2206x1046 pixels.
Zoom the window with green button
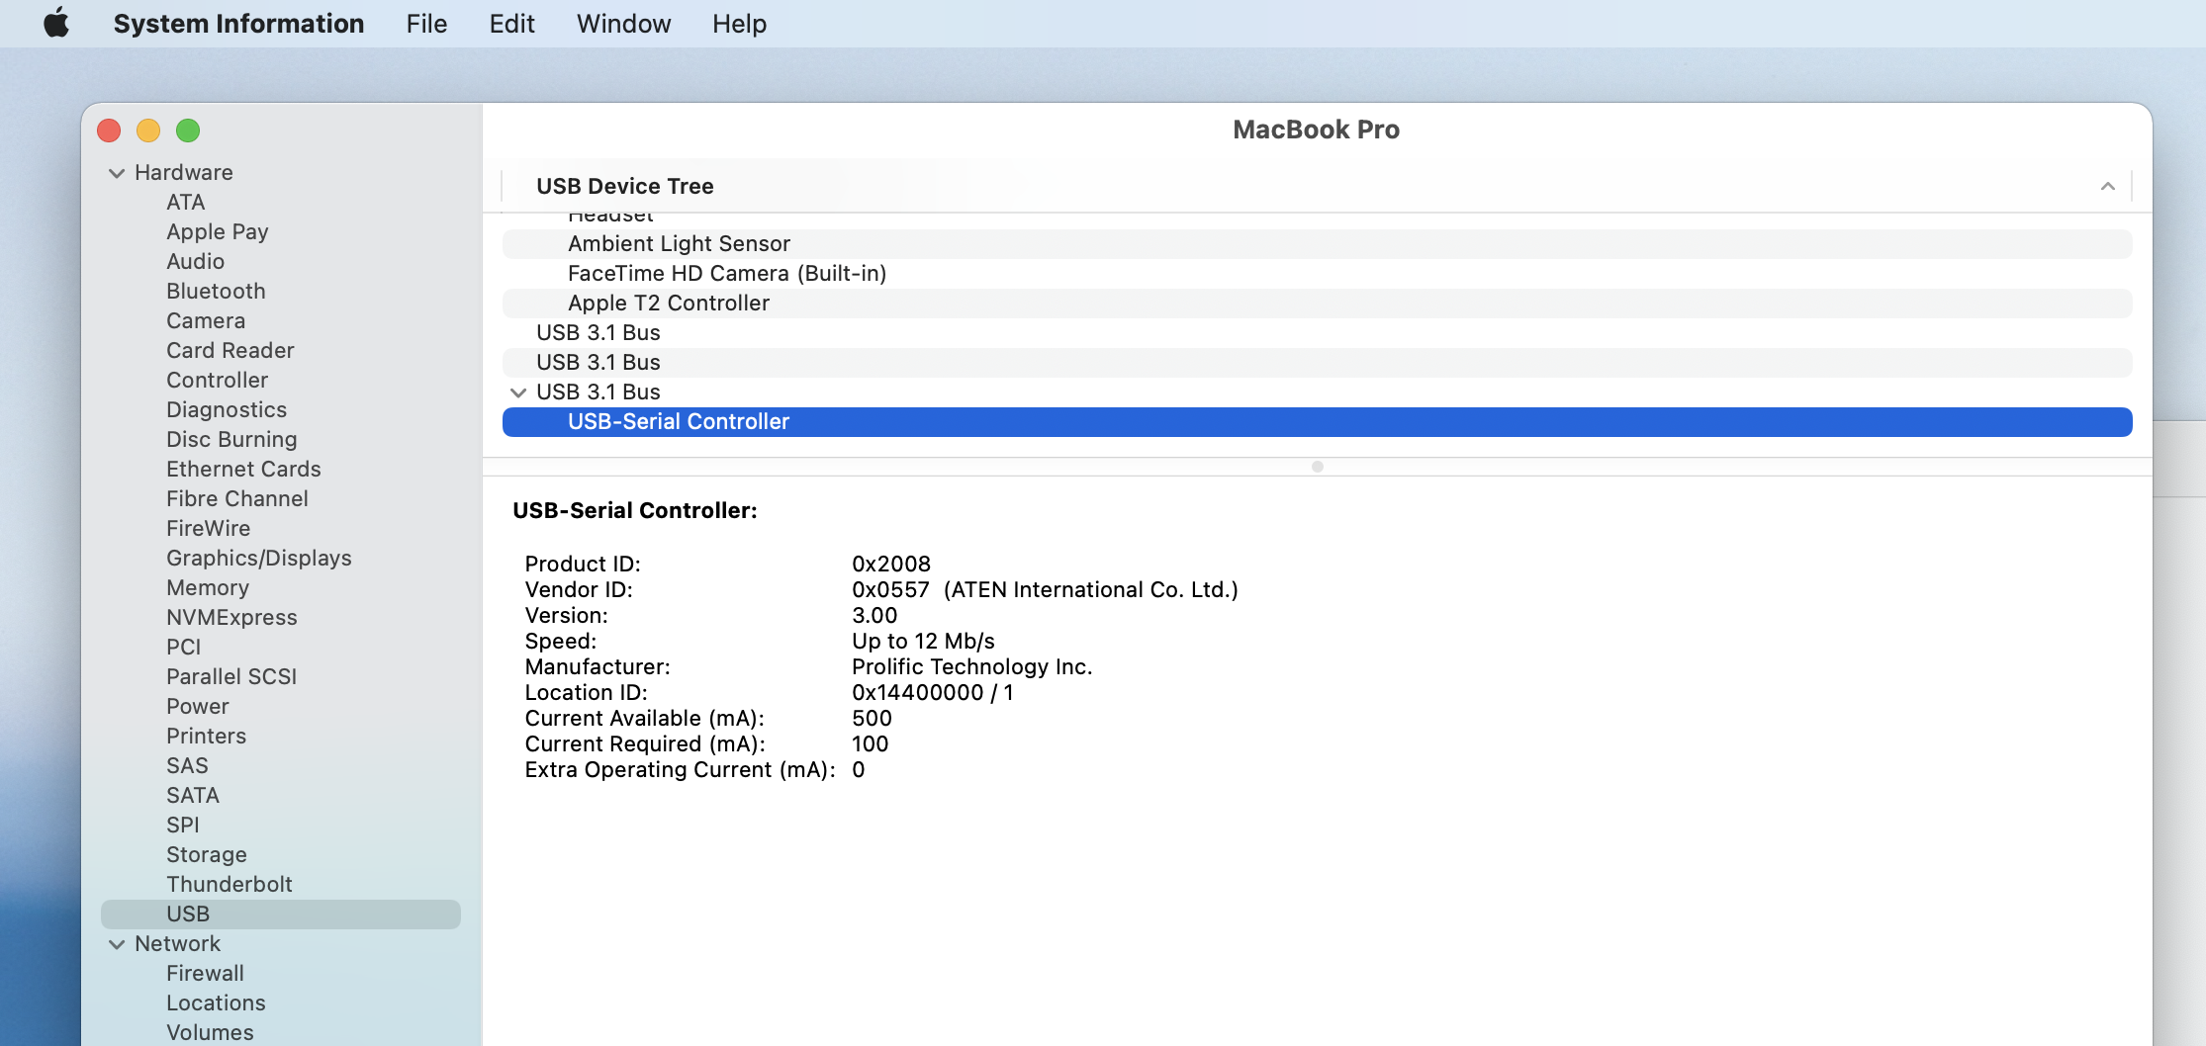coord(188,131)
